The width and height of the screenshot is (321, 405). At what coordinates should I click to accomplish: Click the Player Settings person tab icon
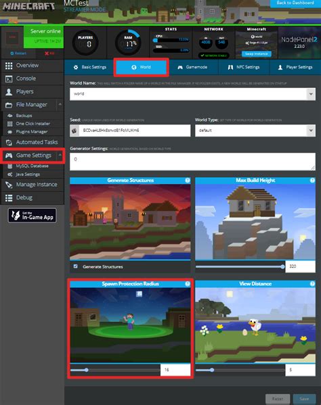click(x=280, y=68)
